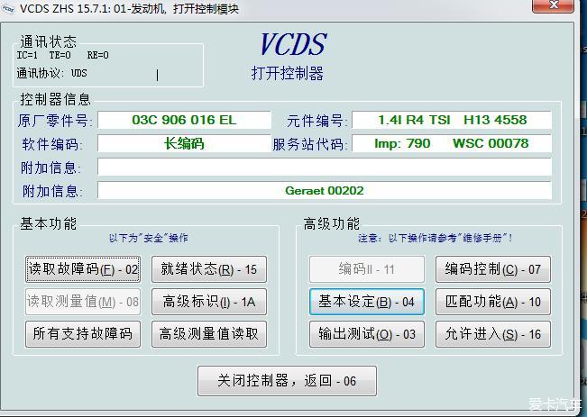Click the VCDS title bar app icon
The image size is (587, 417).
[x=8, y=8]
